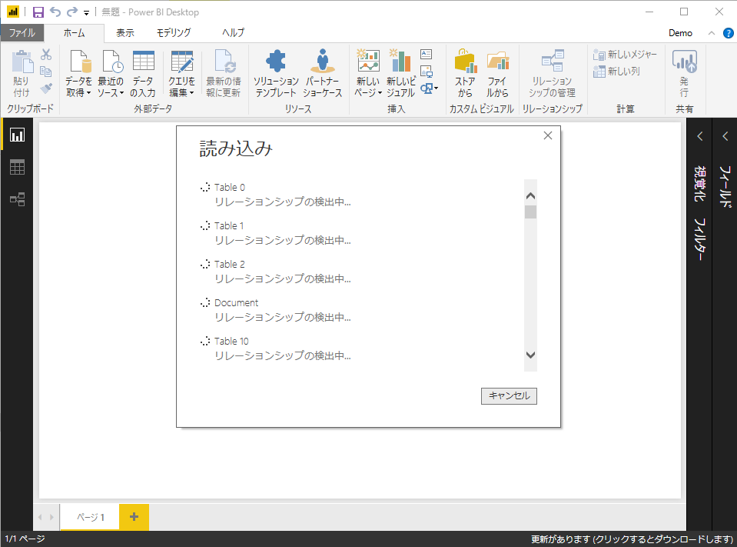This screenshot has height=547, width=737.
Task: Click scroll down arrow in load list
Action: point(530,355)
